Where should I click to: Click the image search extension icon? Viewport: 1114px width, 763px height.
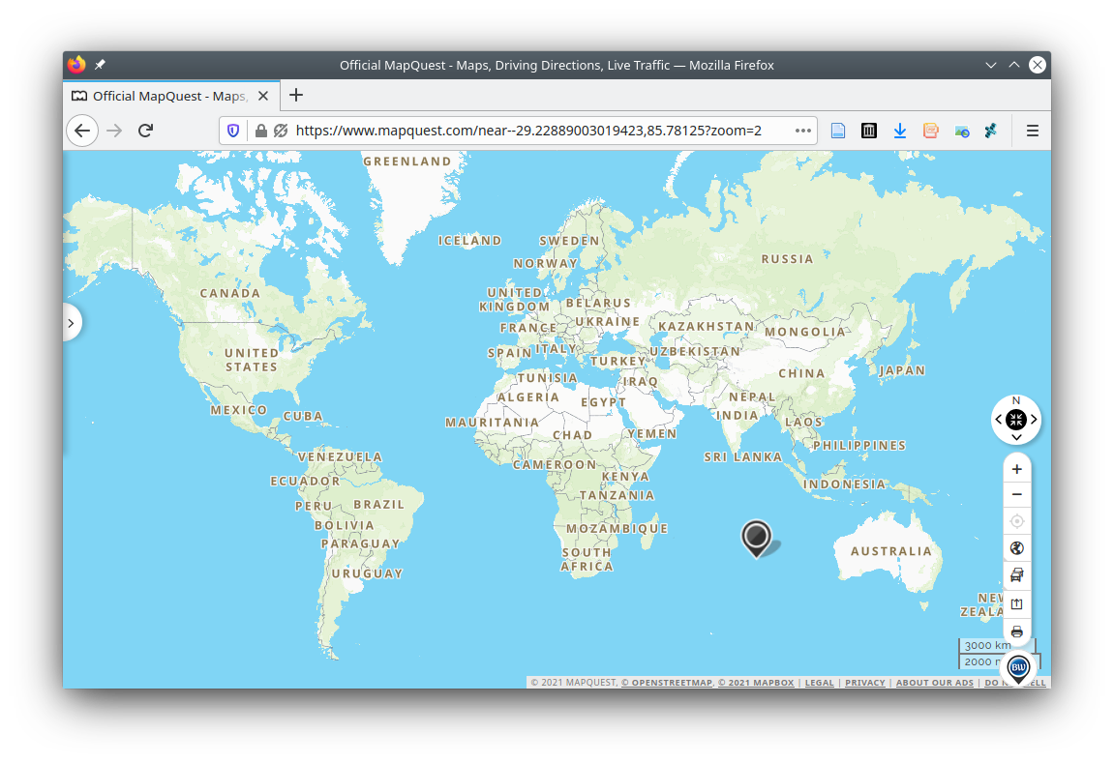tap(962, 132)
